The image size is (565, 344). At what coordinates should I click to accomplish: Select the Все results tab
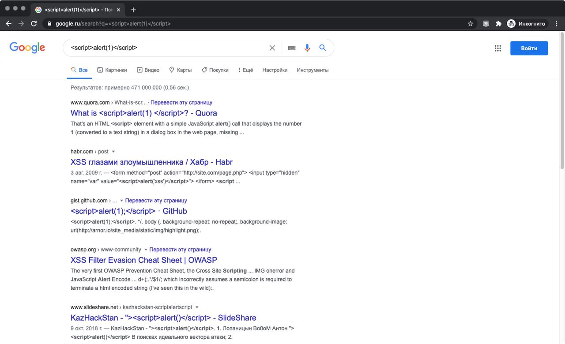79,70
